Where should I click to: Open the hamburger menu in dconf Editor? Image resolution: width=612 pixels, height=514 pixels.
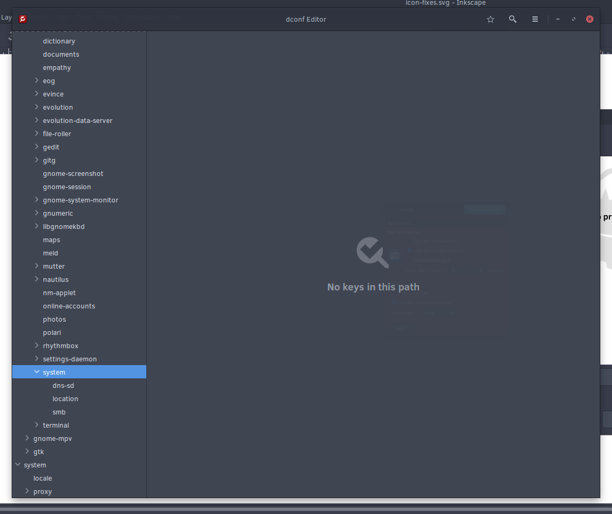(x=535, y=19)
